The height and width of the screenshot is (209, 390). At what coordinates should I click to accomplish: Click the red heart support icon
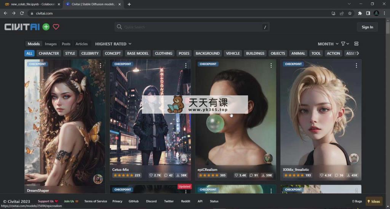pos(56,27)
